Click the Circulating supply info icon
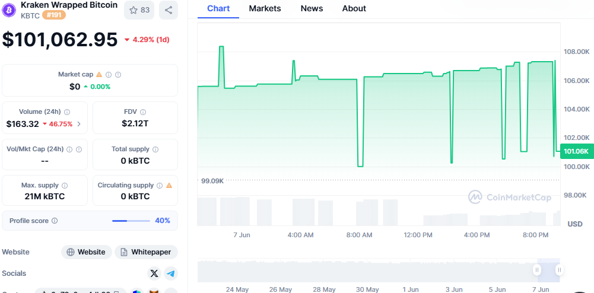Screen dimensions: 594x293 tap(160, 186)
